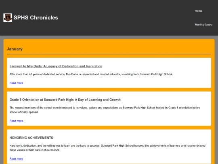
Task: Click the orange January panel background
Action: tap(111, 45)
